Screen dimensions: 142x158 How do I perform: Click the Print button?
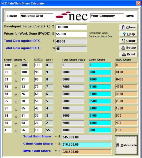click(x=128, y=54)
